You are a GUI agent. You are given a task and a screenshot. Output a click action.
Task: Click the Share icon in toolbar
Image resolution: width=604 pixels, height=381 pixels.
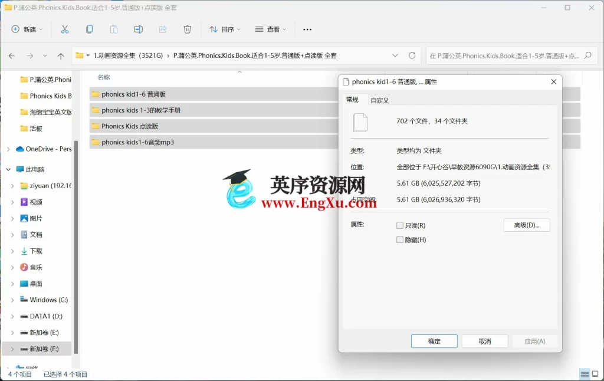(x=163, y=29)
